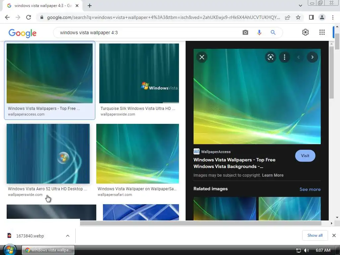340x255 pixels.
Task: Click the large preview image
Action: coord(257,97)
